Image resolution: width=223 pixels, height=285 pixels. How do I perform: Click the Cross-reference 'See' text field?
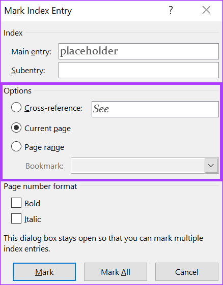tap(155, 109)
